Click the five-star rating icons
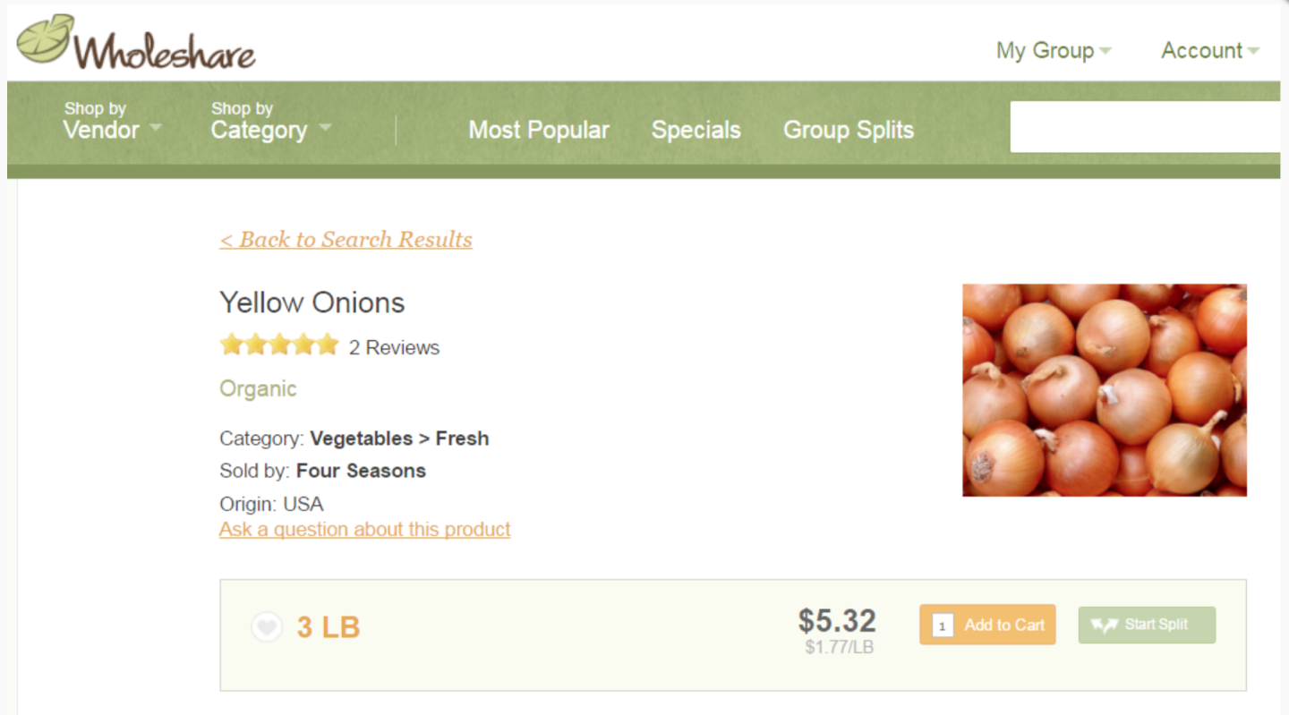The width and height of the screenshot is (1289, 715). pyautogui.click(x=279, y=345)
